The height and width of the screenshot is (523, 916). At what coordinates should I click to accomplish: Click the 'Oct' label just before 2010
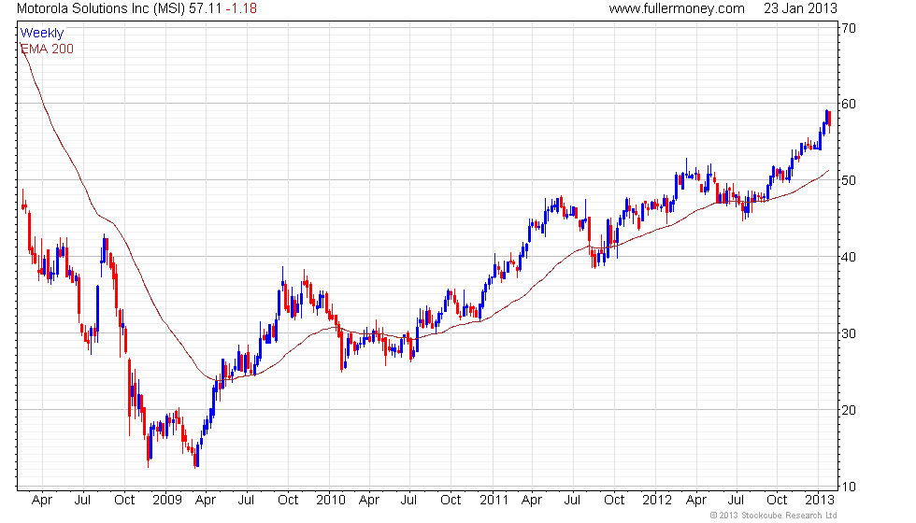click(288, 501)
